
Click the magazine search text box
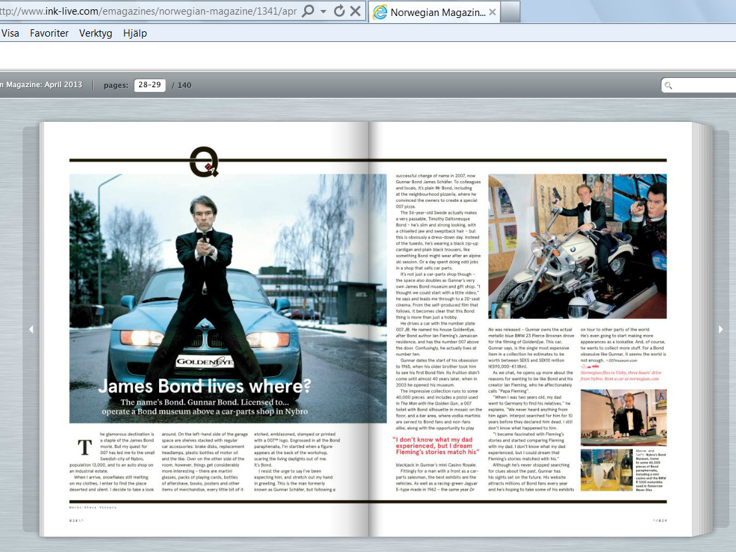click(x=699, y=85)
